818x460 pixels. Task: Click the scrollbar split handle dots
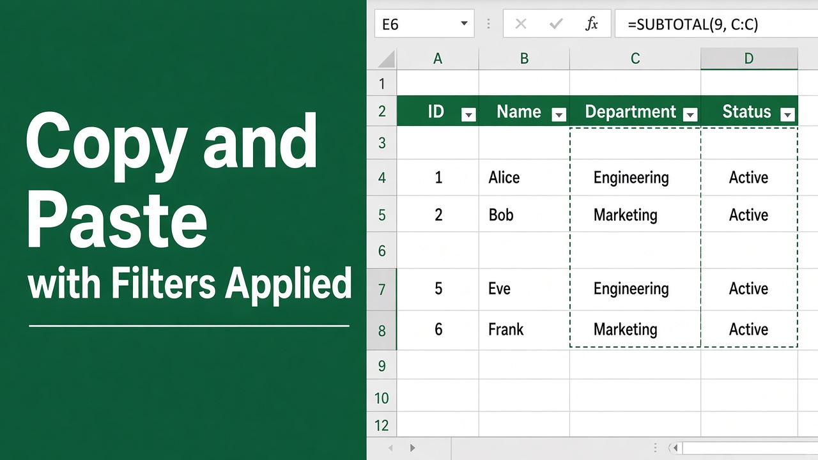656,448
